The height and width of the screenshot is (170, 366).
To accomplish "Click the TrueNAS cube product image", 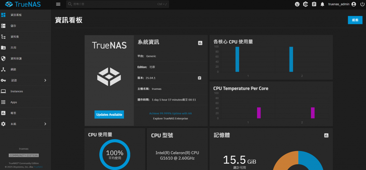I will [109, 77].
